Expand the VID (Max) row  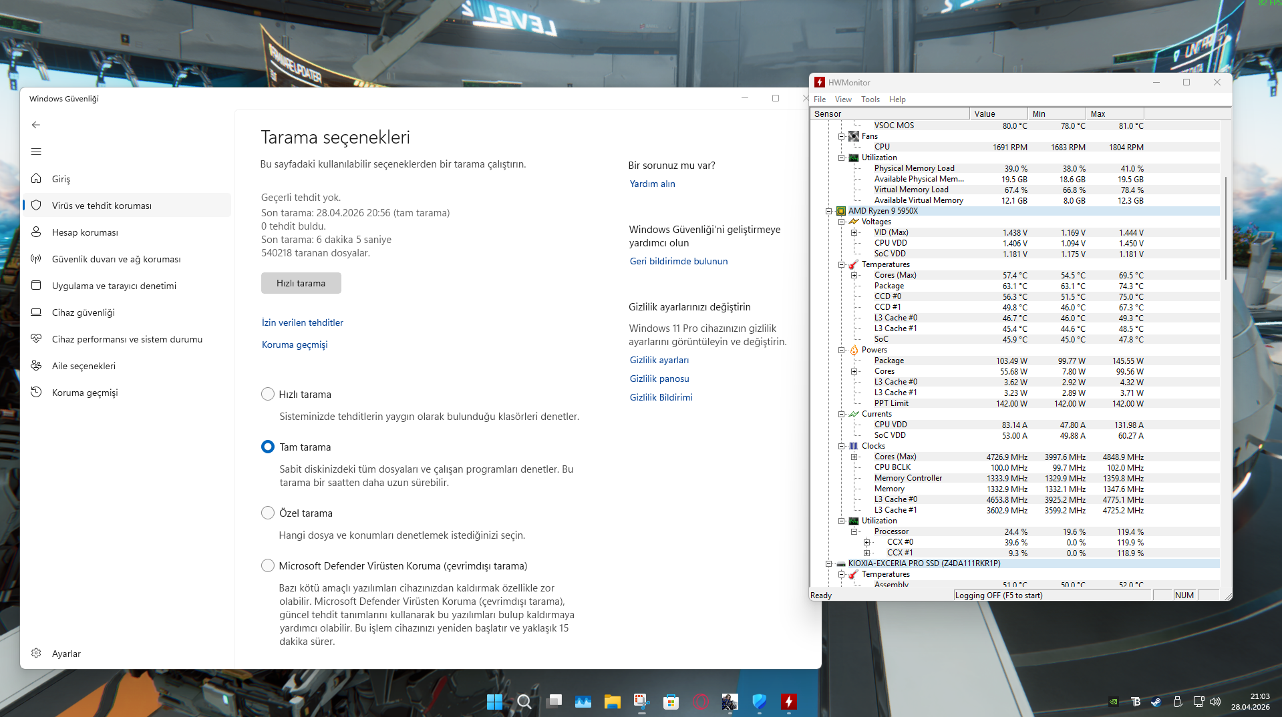tap(854, 232)
